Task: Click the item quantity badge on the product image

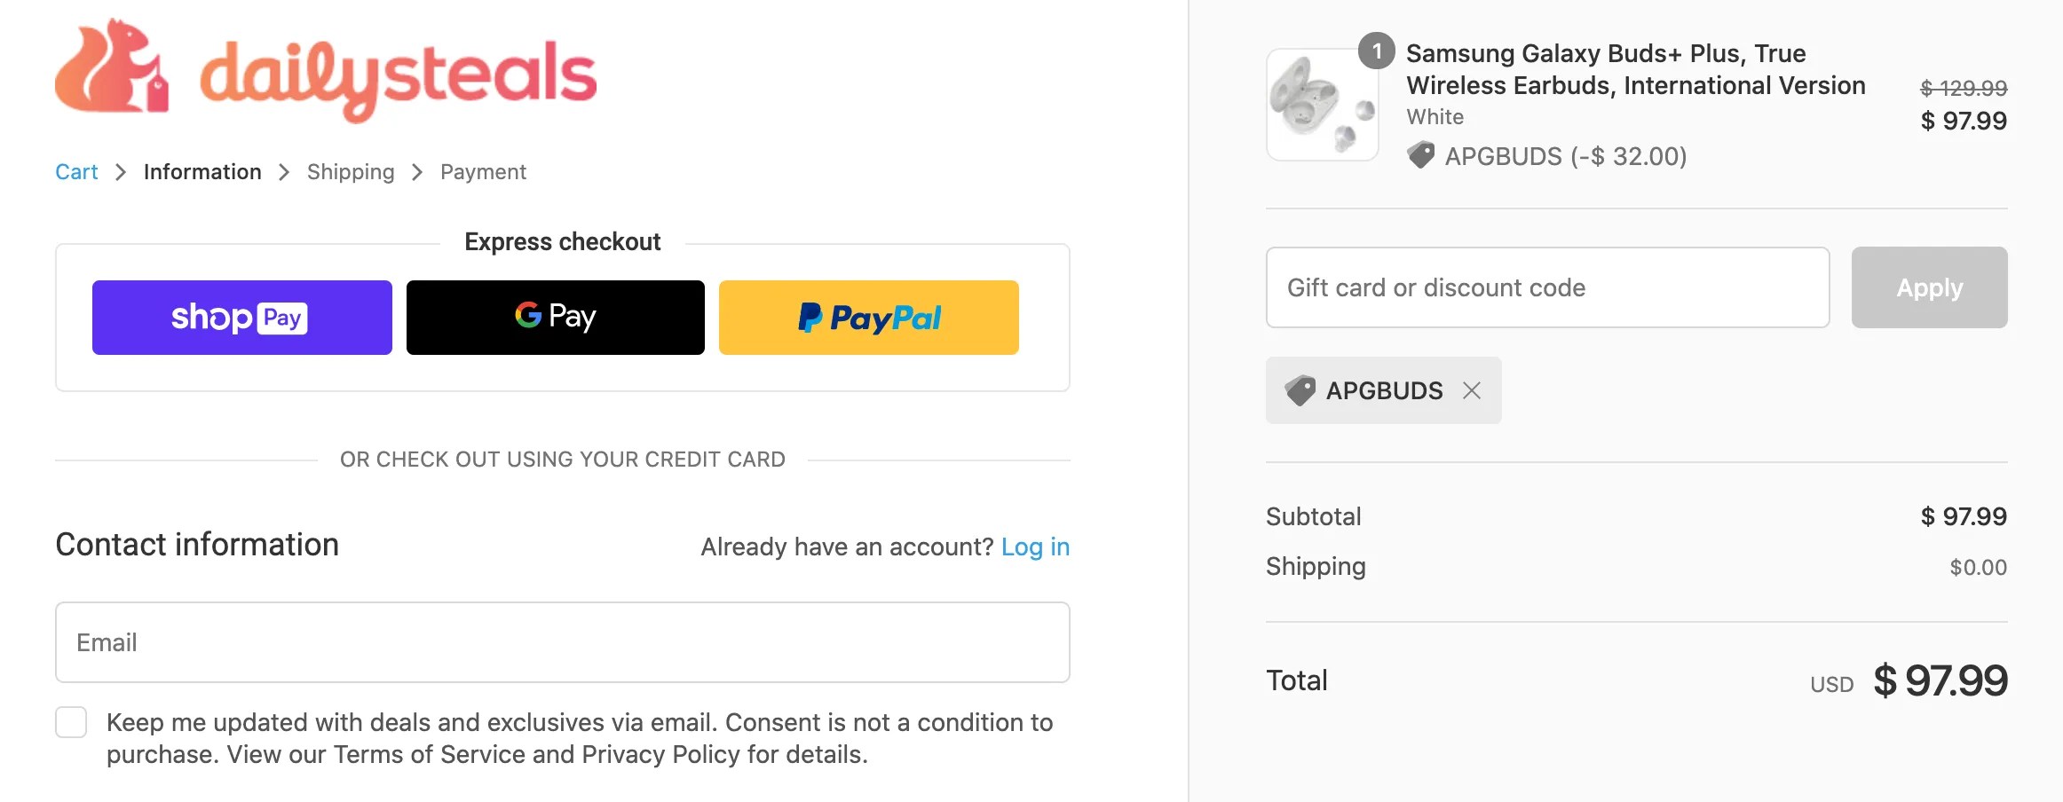Action: pyautogui.click(x=1376, y=53)
